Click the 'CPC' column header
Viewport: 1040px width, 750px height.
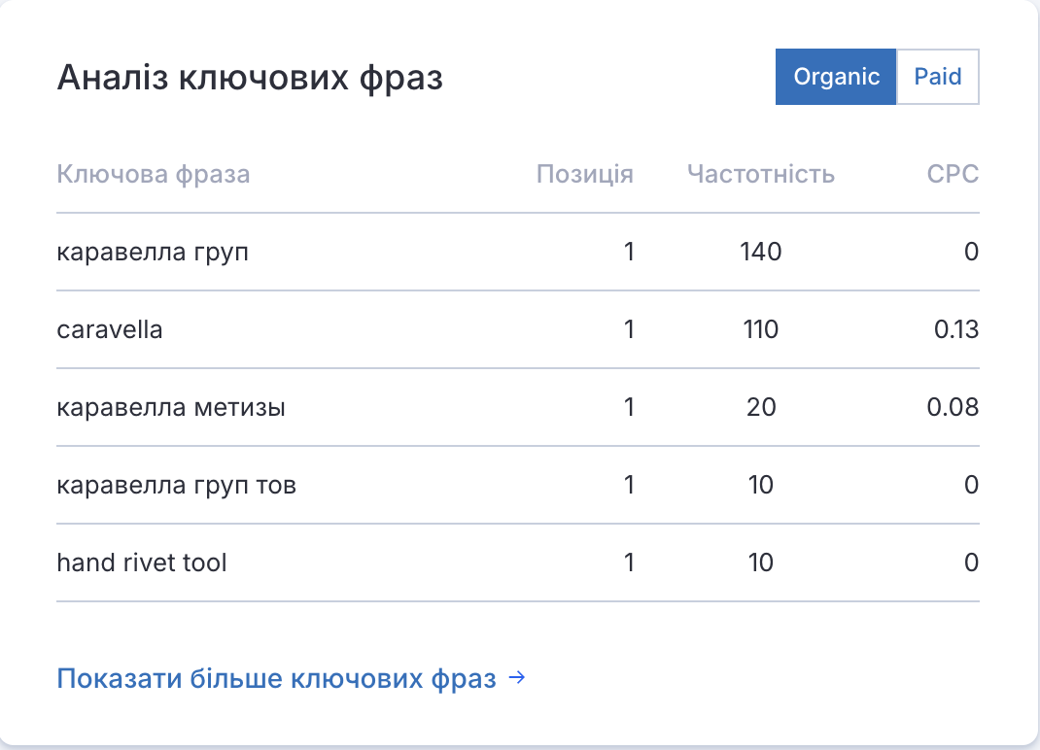(x=953, y=175)
